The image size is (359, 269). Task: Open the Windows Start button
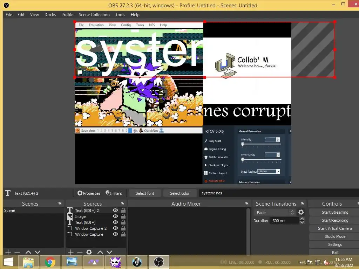[x=8, y=262]
